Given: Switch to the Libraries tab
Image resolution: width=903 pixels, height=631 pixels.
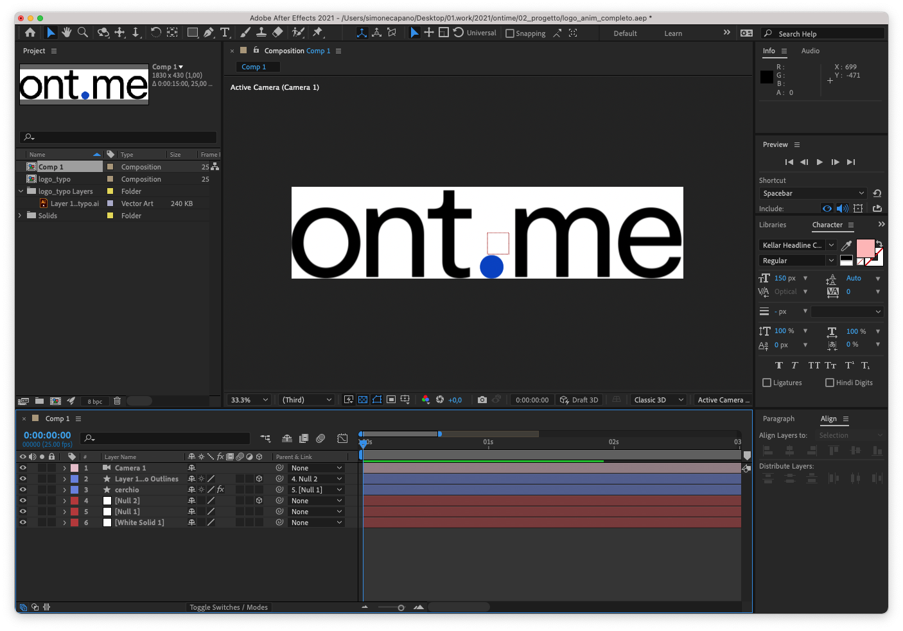Looking at the screenshot, I should 773,225.
